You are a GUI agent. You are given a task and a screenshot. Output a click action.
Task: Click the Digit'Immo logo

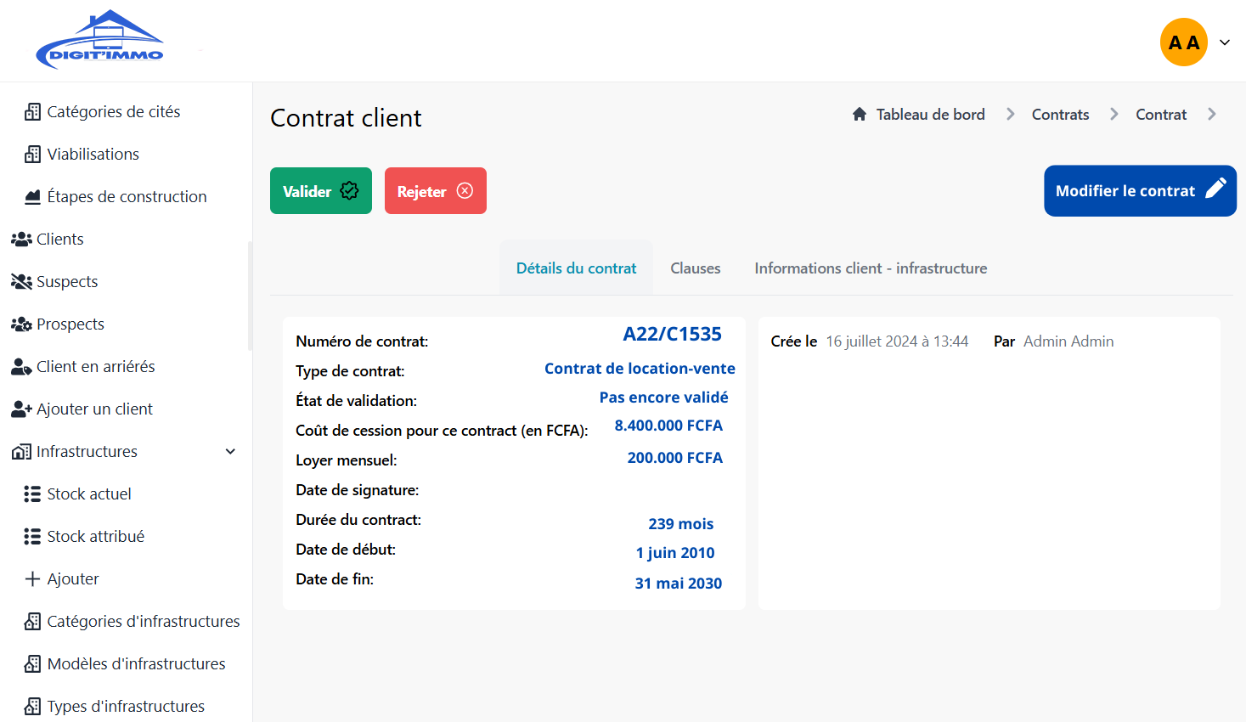(x=99, y=41)
